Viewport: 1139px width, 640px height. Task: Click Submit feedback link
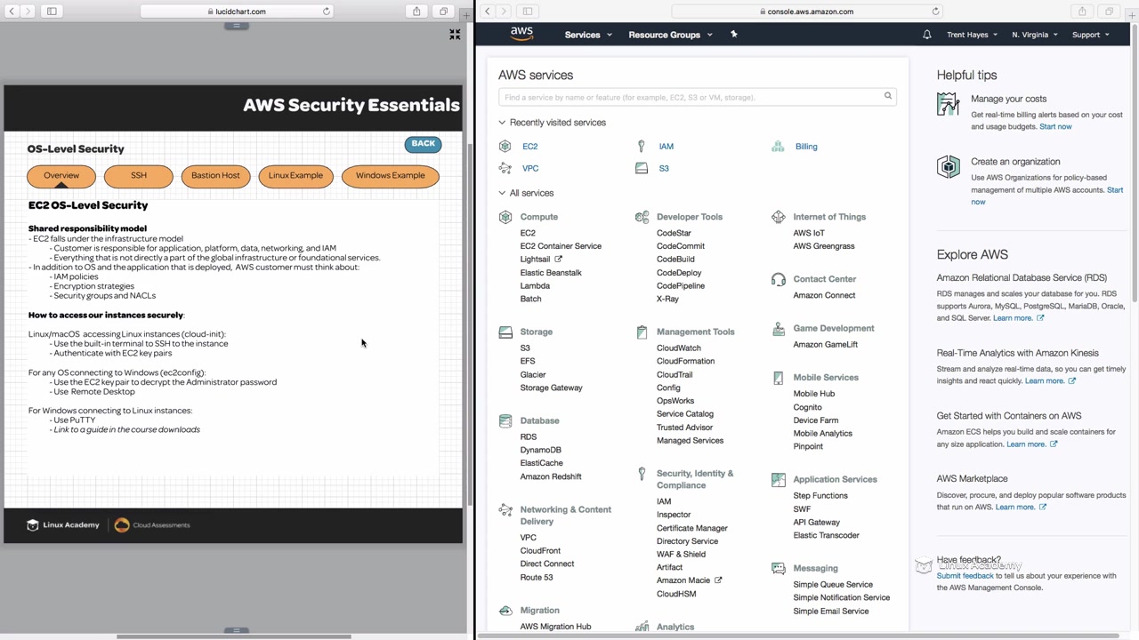(x=965, y=576)
